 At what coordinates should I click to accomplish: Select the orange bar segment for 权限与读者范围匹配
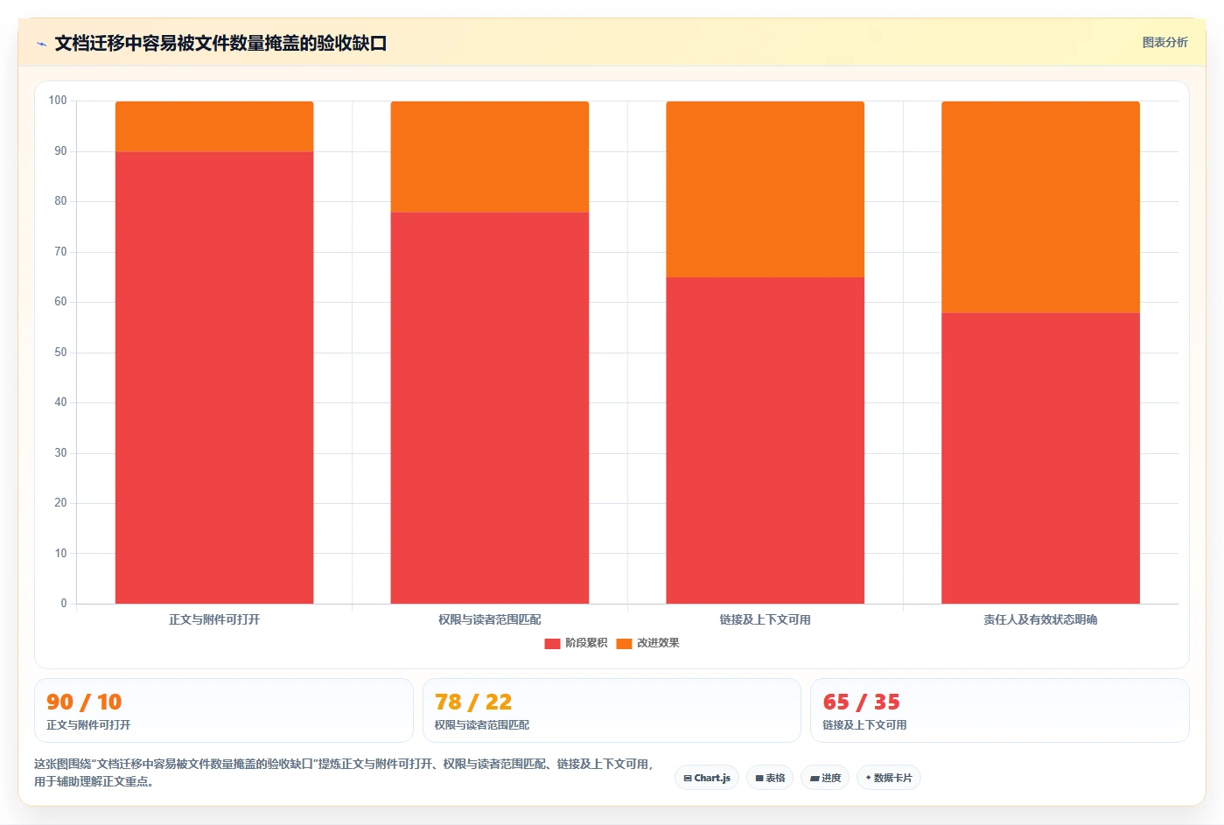[x=490, y=157]
